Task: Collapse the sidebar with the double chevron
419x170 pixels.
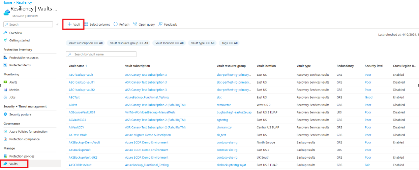Action: (x=57, y=24)
